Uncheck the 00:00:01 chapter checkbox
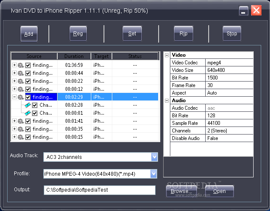 [x=35, y=113]
